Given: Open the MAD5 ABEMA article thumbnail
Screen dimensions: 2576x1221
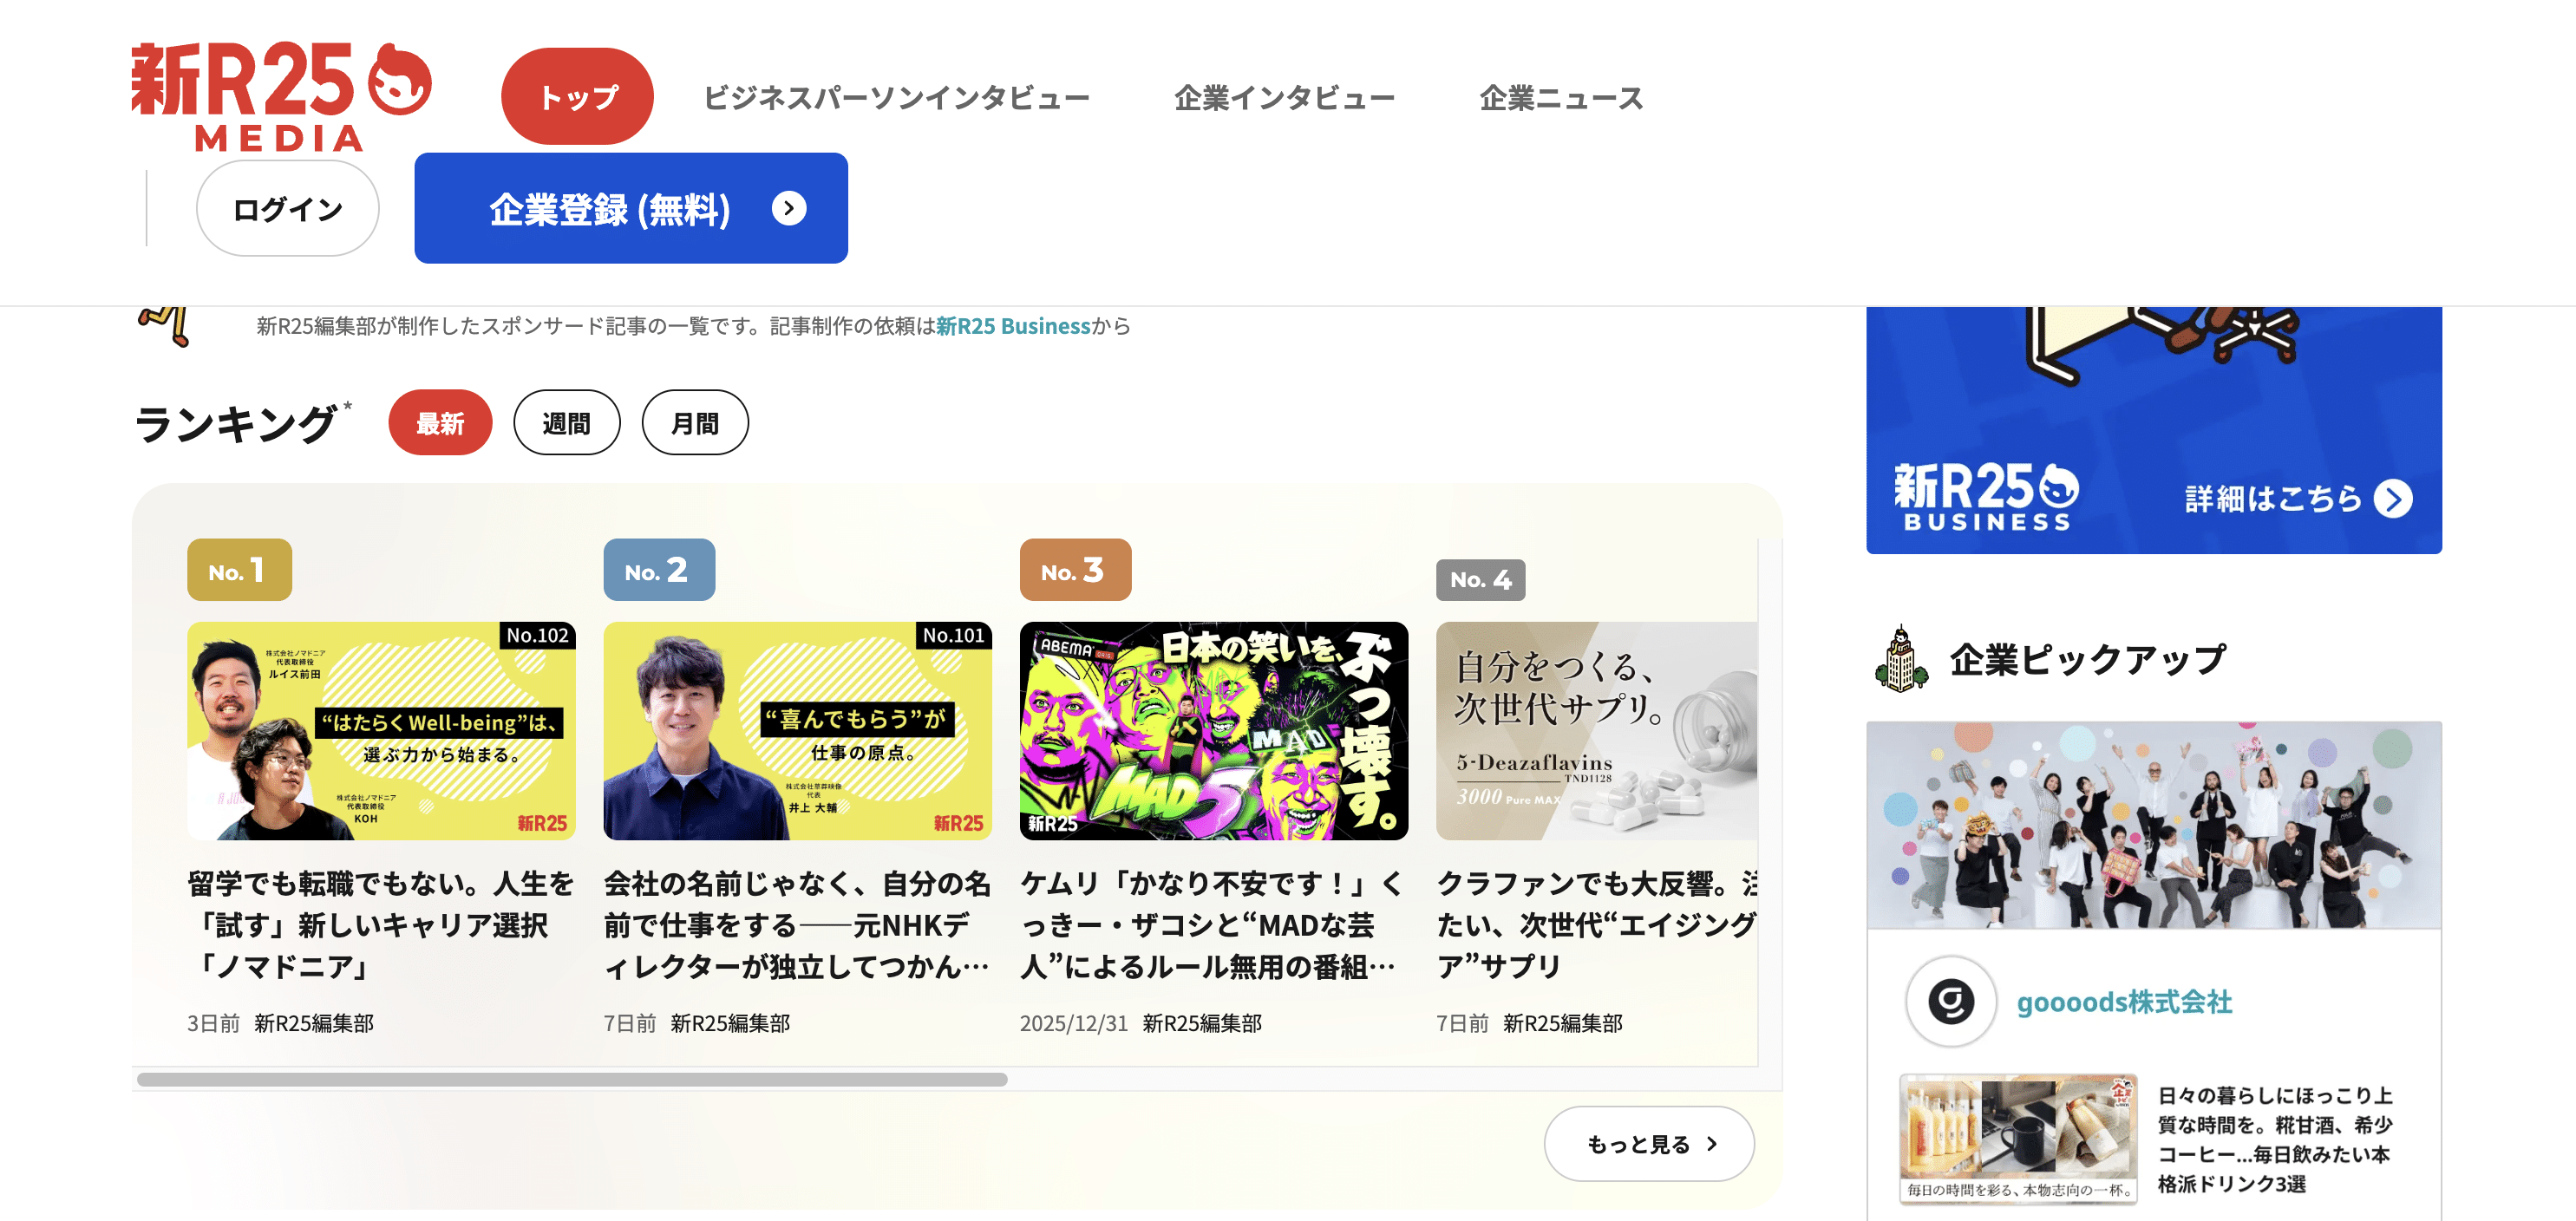Looking at the screenshot, I should coord(1213,731).
